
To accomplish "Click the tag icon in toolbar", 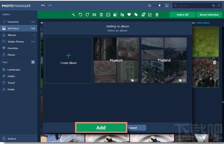I will pyautogui.click(x=136, y=15).
